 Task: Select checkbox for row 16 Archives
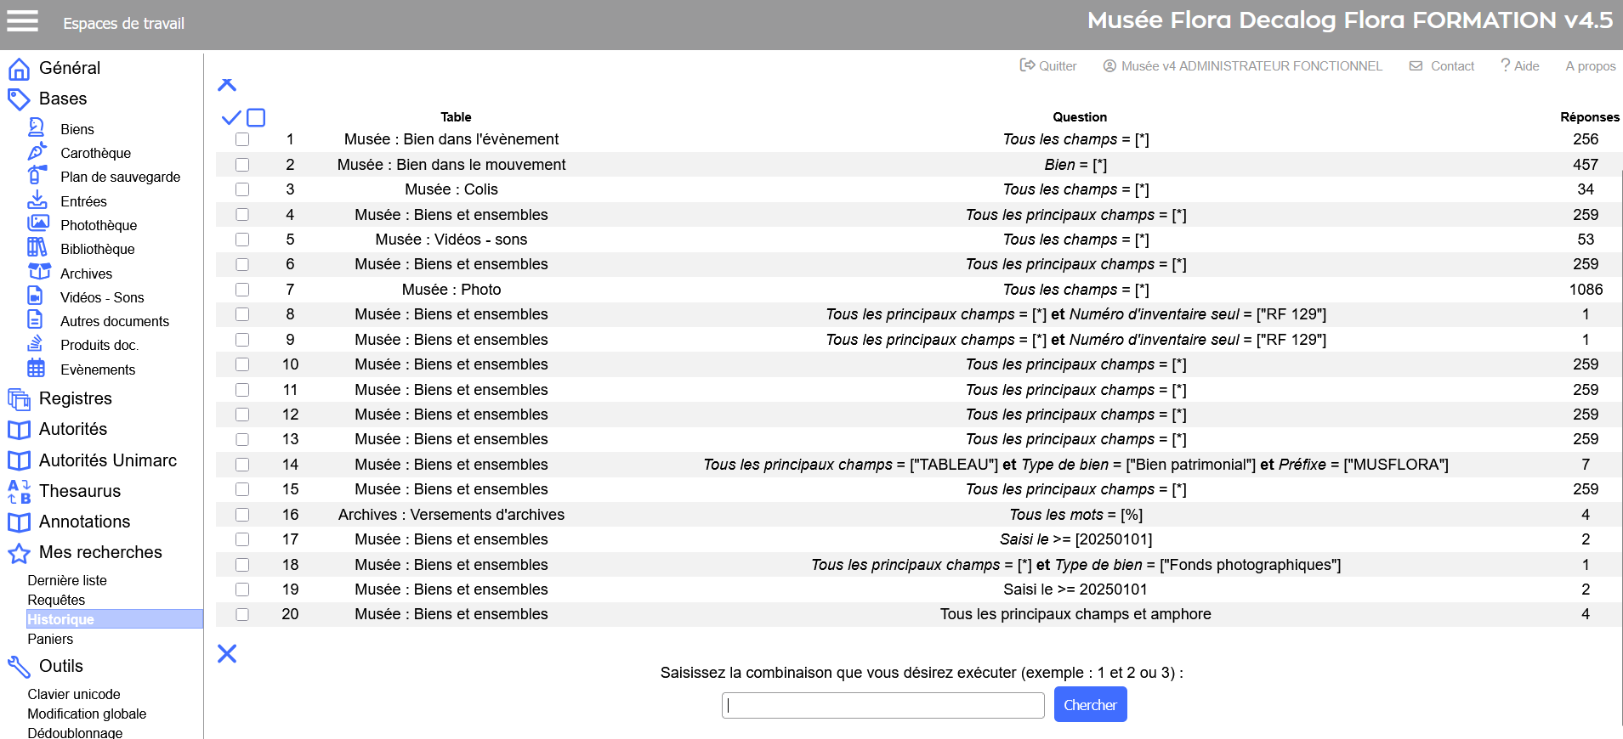coord(242,515)
